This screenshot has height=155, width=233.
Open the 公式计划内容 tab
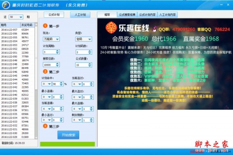click(x=147, y=15)
